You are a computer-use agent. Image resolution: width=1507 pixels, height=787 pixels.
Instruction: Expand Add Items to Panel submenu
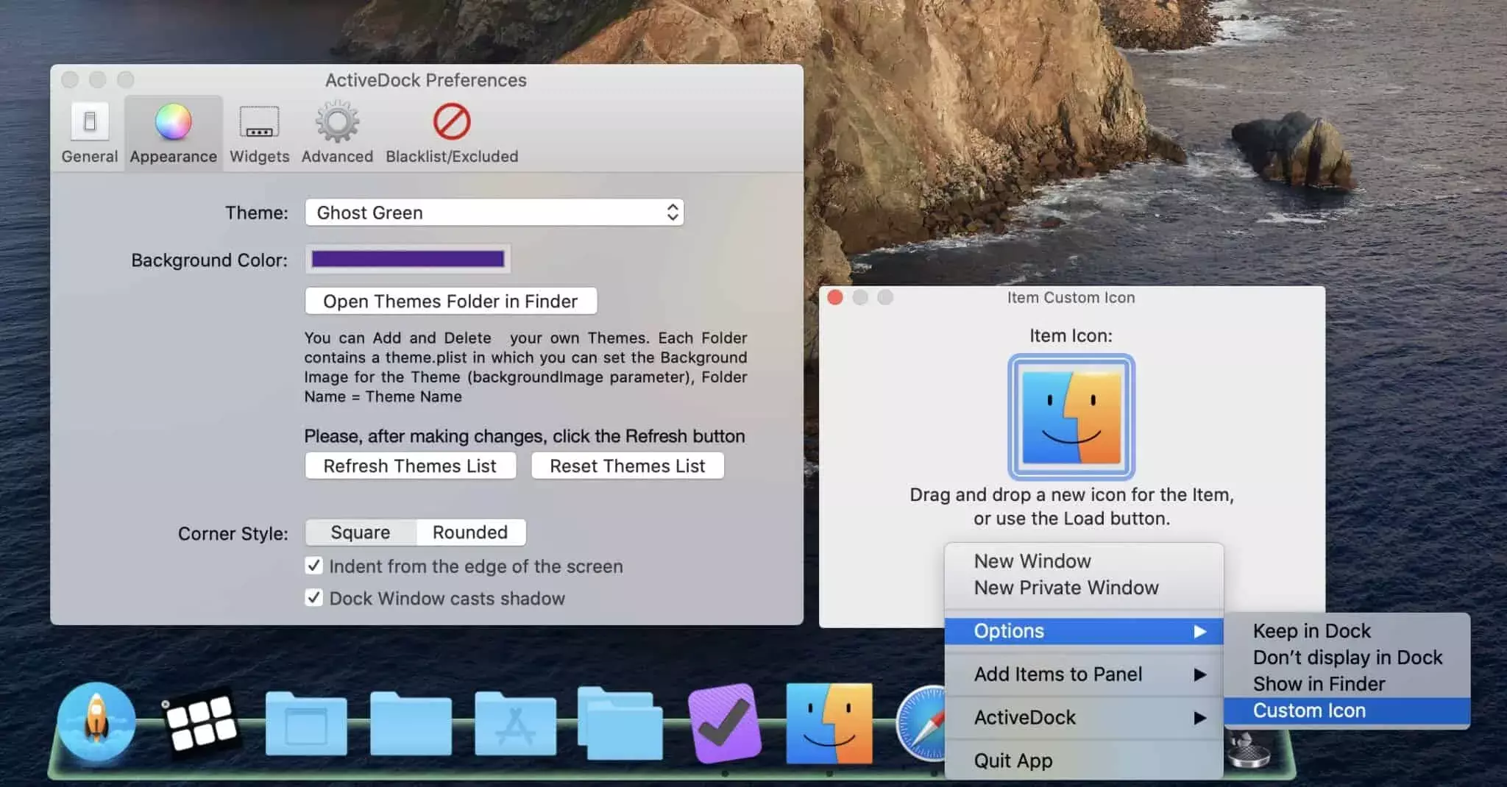pos(1084,674)
